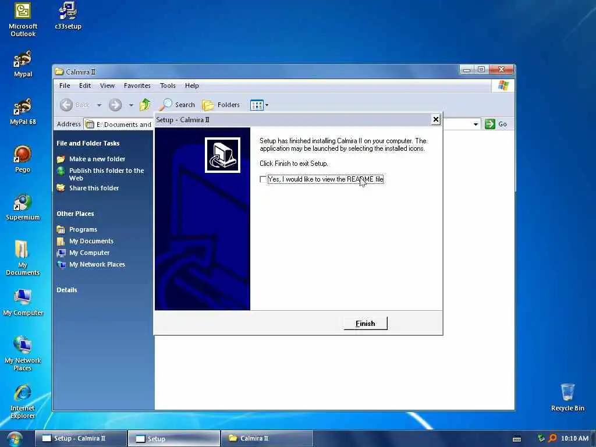The height and width of the screenshot is (447, 596).
Task: Open the Edit menu in Calmira II window
Action: [85, 86]
